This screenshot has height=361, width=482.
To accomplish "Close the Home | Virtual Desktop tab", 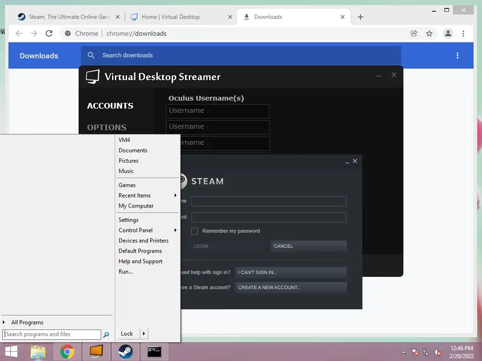I will coord(230,17).
